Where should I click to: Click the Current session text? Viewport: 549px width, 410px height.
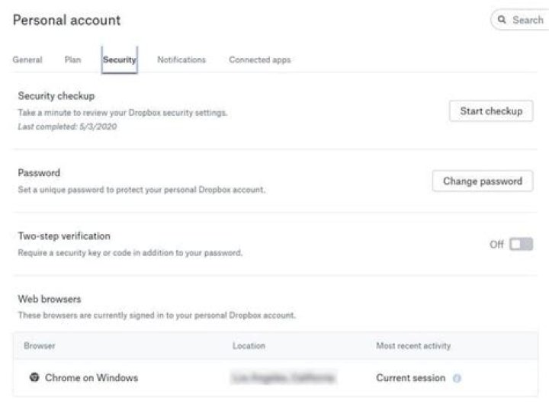[x=411, y=377]
